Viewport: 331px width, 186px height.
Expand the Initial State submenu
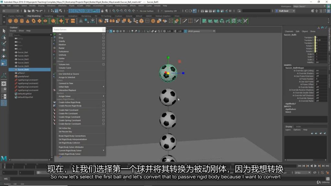[81, 87]
